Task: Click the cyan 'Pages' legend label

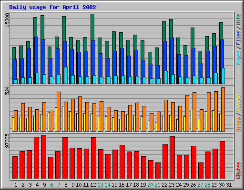Action: point(239,58)
